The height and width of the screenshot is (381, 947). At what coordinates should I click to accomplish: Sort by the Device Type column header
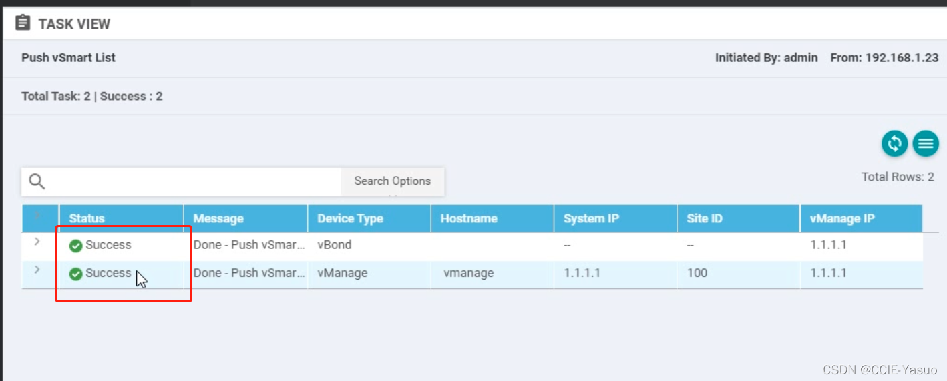click(350, 218)
